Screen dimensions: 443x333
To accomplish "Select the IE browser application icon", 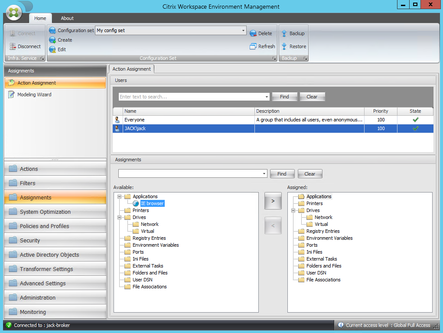I will tap(136, 203).
